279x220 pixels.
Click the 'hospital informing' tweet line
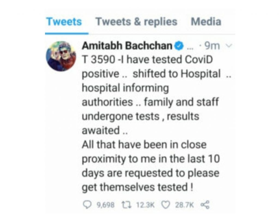point(125,88)
